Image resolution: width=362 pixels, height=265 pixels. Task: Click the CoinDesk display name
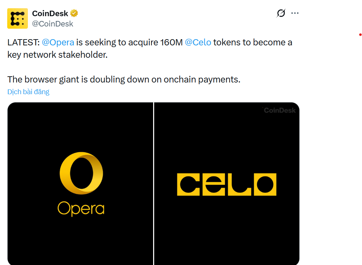click(x=50, y=13)
